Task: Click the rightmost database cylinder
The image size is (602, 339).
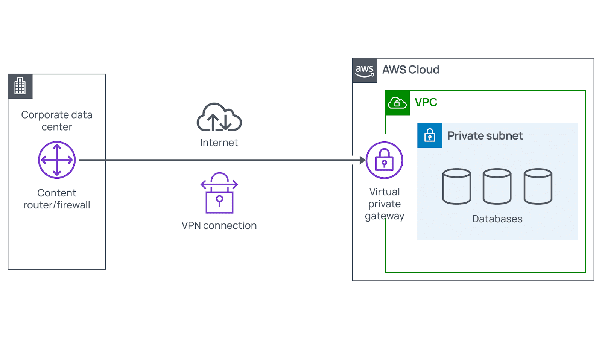Action: click(538, 186)
